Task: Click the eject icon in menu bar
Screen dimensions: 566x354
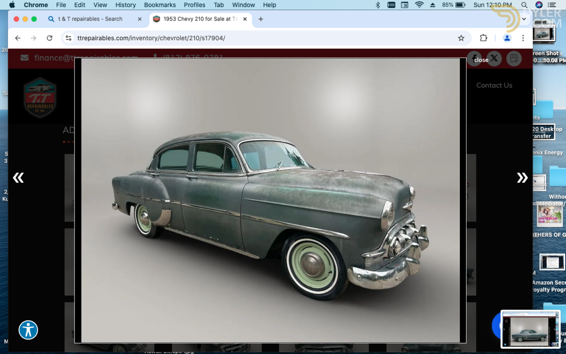Action: pos(433,5)
